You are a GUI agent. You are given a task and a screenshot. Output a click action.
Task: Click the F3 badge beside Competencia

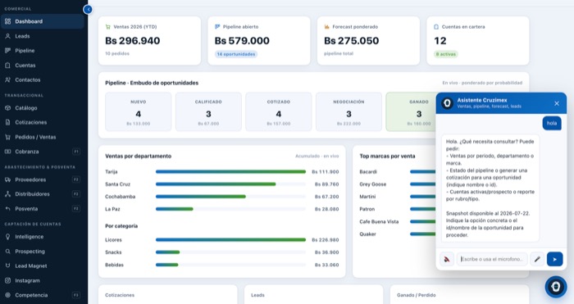(x=76, y=295)
